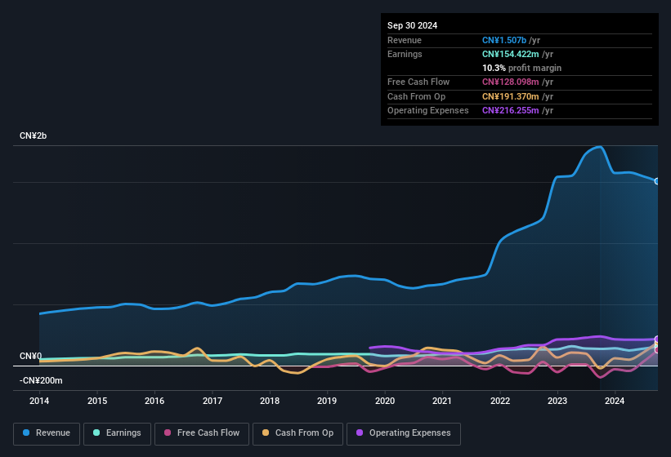Click the 2022 x-axis label
Screen dimensions: 671x457
click(x=500, y=401)
